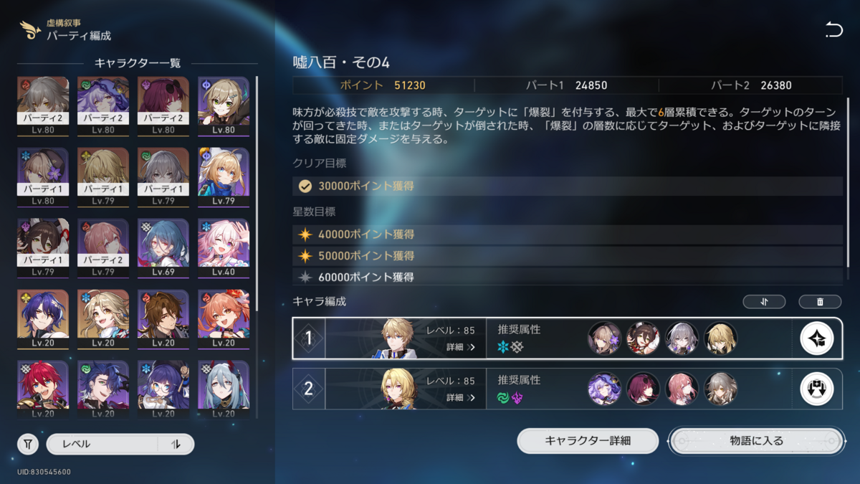Remove purple-haired first member in team 2
The width and height of the screenshot is (860, 484).
[605, 389]
